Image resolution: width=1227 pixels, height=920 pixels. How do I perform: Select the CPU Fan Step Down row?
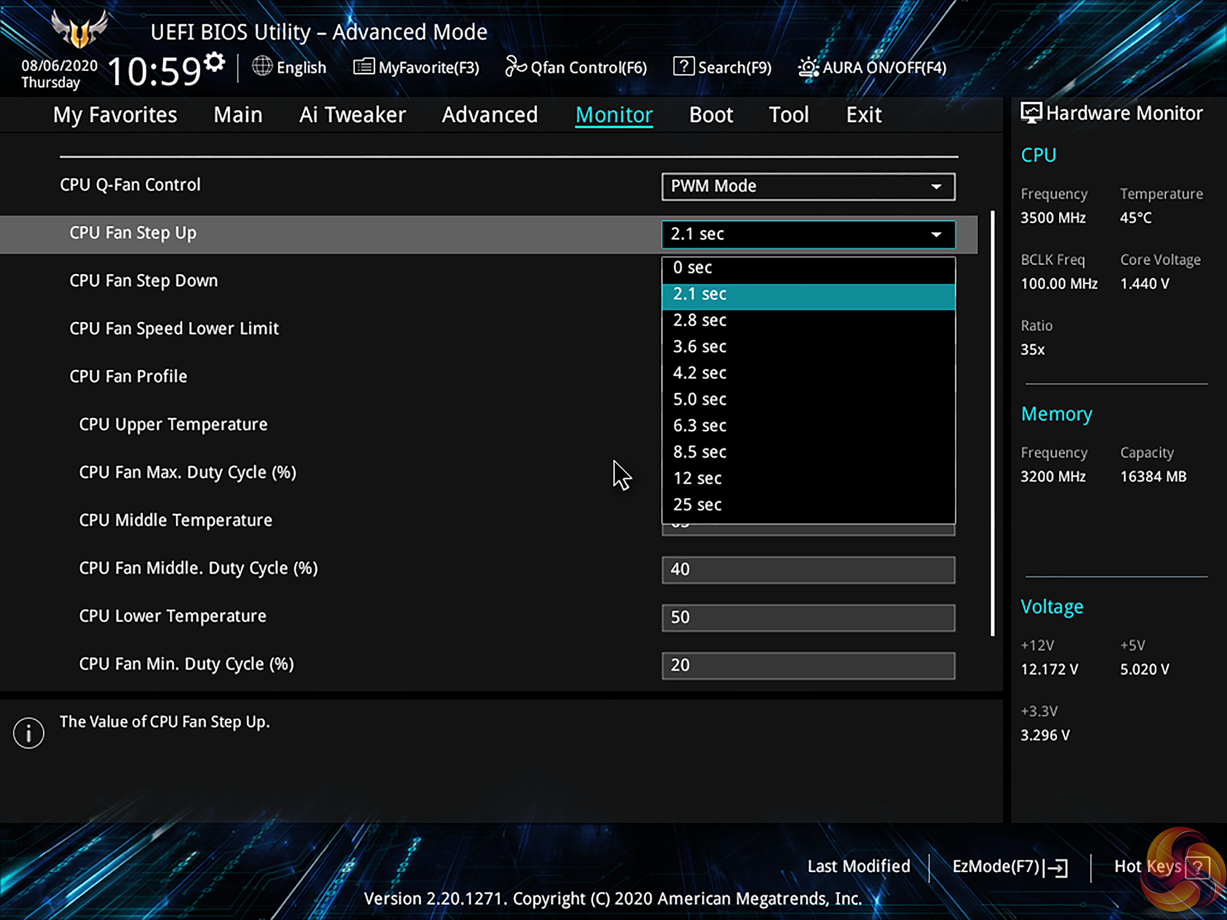[x=144, y=280]
